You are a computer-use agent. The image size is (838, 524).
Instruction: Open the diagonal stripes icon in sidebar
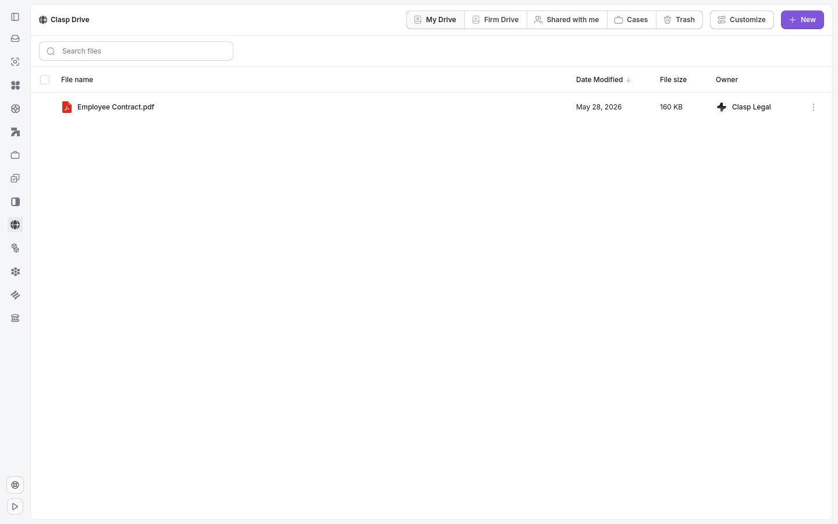tap(15, 295)
